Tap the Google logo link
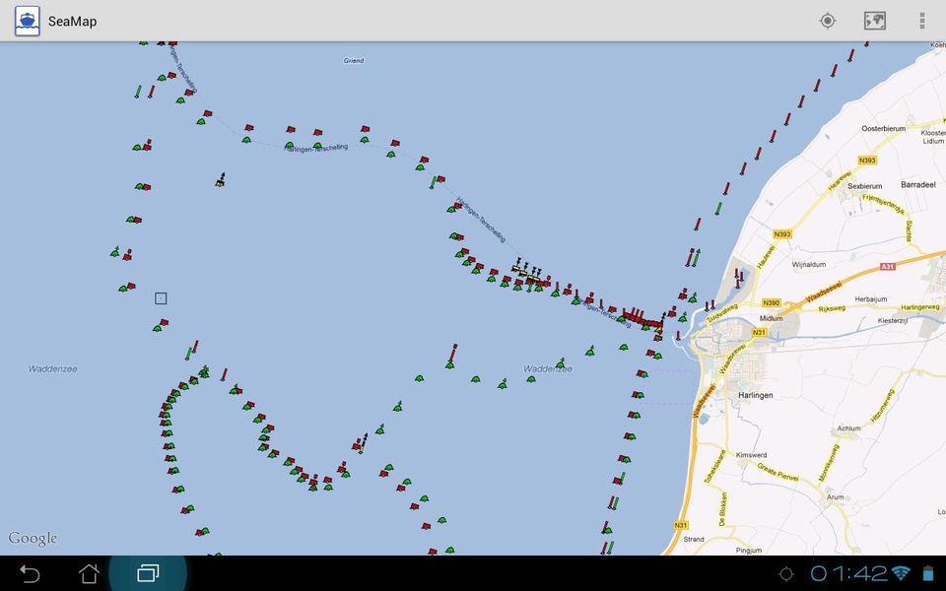This screenshot has height=591, width=946. (33, 538)
